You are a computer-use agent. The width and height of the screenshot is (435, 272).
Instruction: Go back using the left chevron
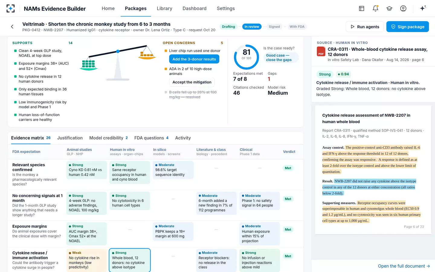pos(12,27)
